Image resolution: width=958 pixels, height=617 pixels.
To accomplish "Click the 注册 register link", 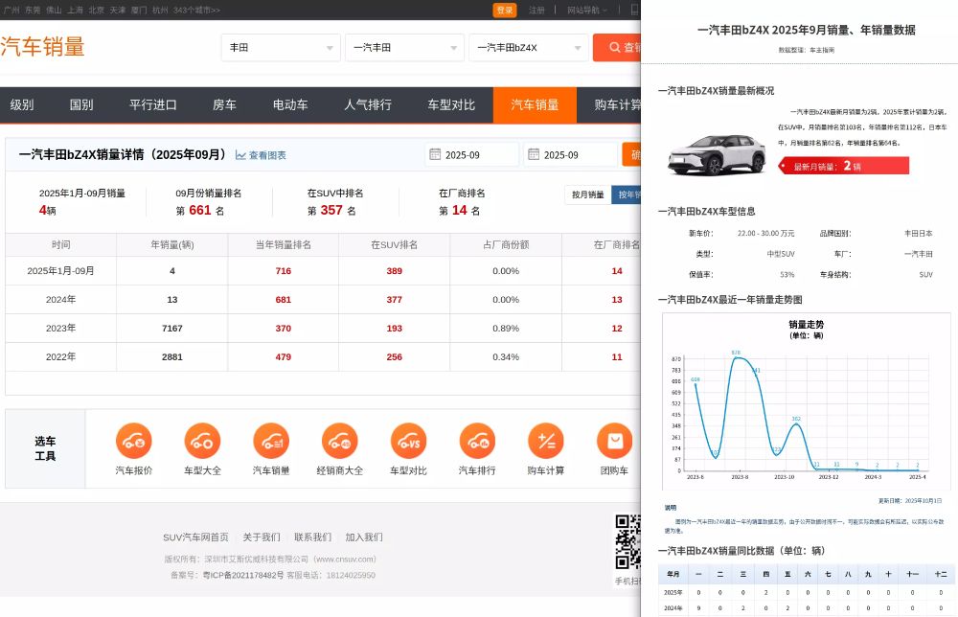I will click(536, 10).
